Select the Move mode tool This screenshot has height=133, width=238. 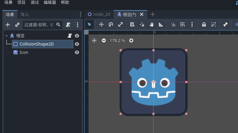(101, 25)
